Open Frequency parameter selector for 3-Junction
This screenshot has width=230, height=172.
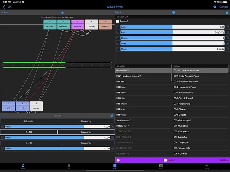point(86,121)
